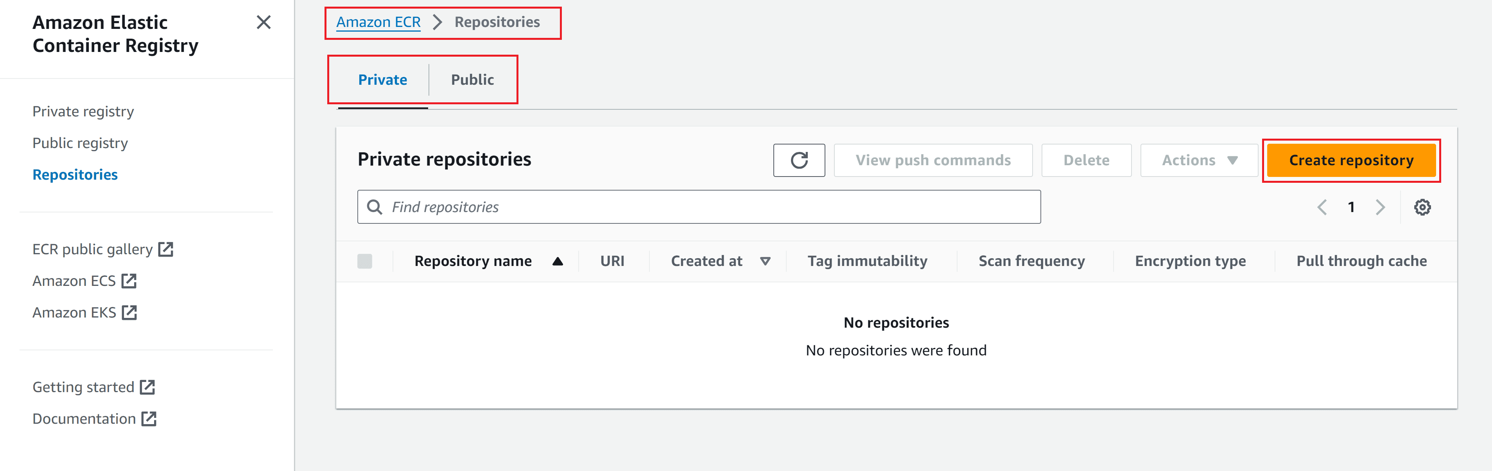Image resolution: width=1492 pixels, height=471 pixels.
Task: Open Amazon ECS link
Action: [74, 281]
